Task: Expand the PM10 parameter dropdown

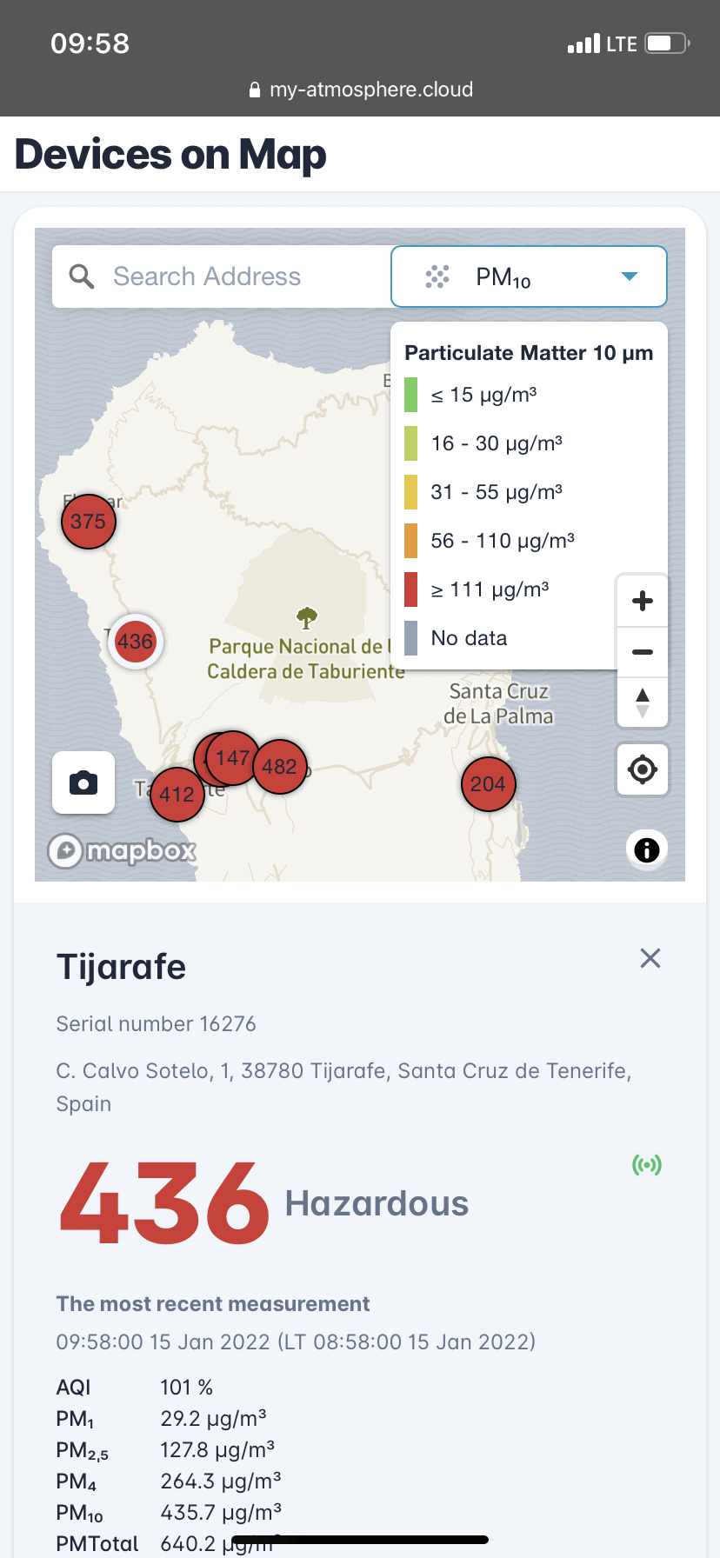Action: tap(529, 276)
